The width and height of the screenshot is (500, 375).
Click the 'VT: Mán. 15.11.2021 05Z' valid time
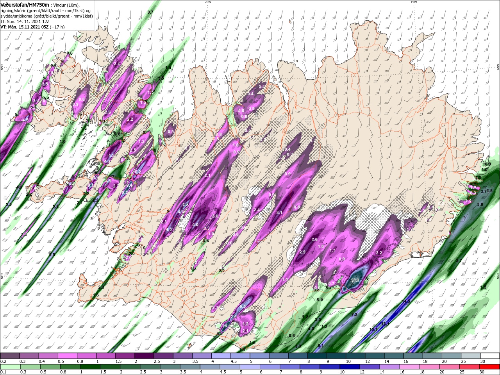point(25,27)
